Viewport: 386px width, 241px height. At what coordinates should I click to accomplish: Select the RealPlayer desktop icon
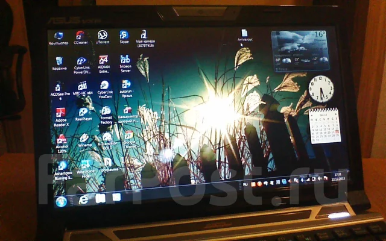83,114
